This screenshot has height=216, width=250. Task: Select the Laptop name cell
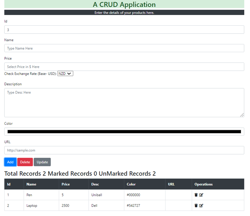(32, 206)
